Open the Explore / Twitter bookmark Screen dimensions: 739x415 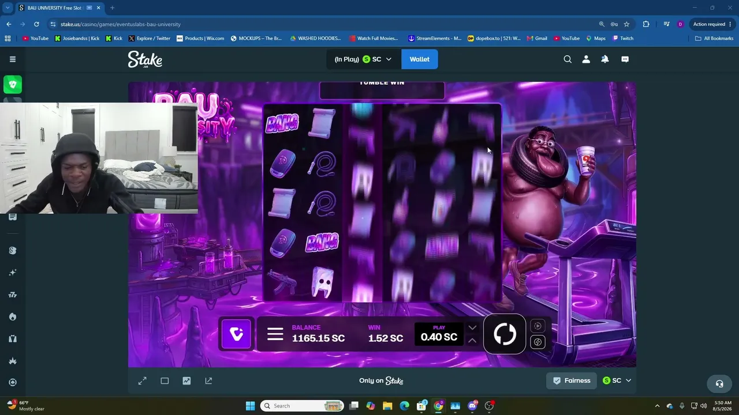point(150,39)
